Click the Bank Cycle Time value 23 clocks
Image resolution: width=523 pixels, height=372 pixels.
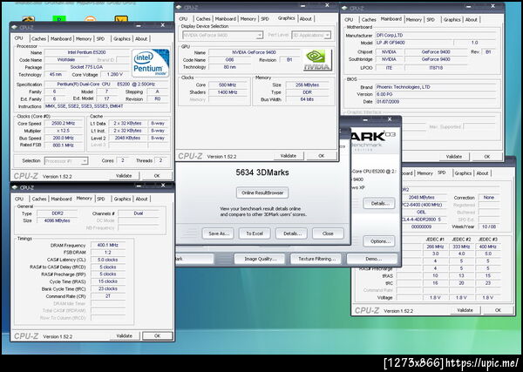tap(108, 288)
